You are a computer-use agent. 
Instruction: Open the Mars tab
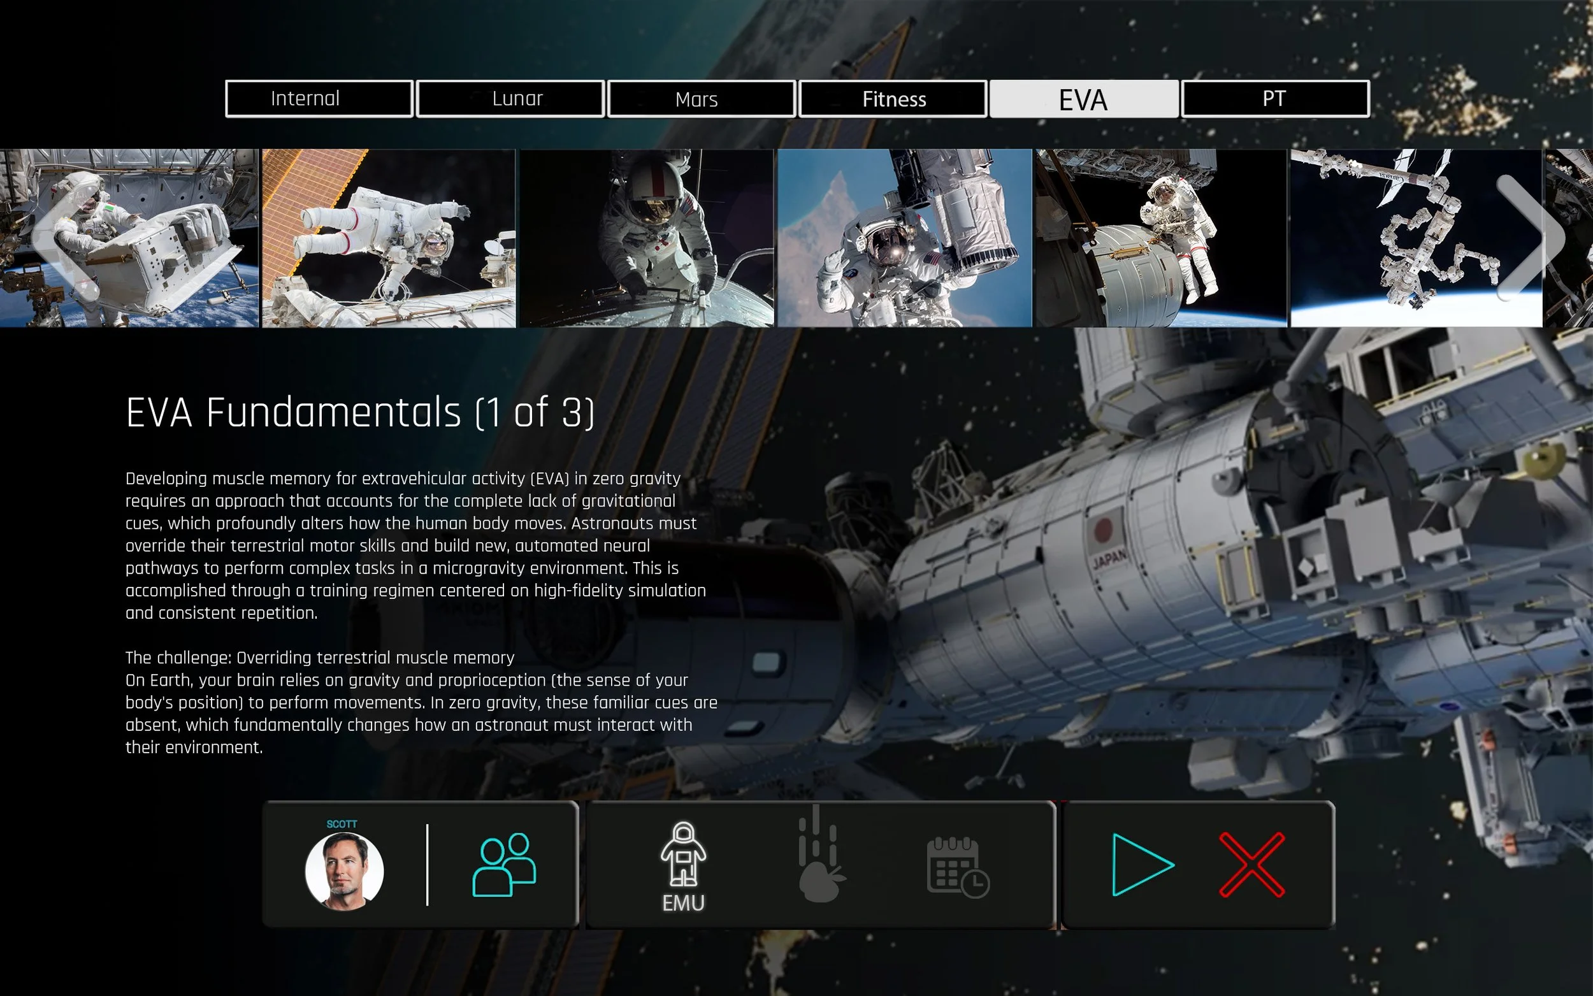702,99
